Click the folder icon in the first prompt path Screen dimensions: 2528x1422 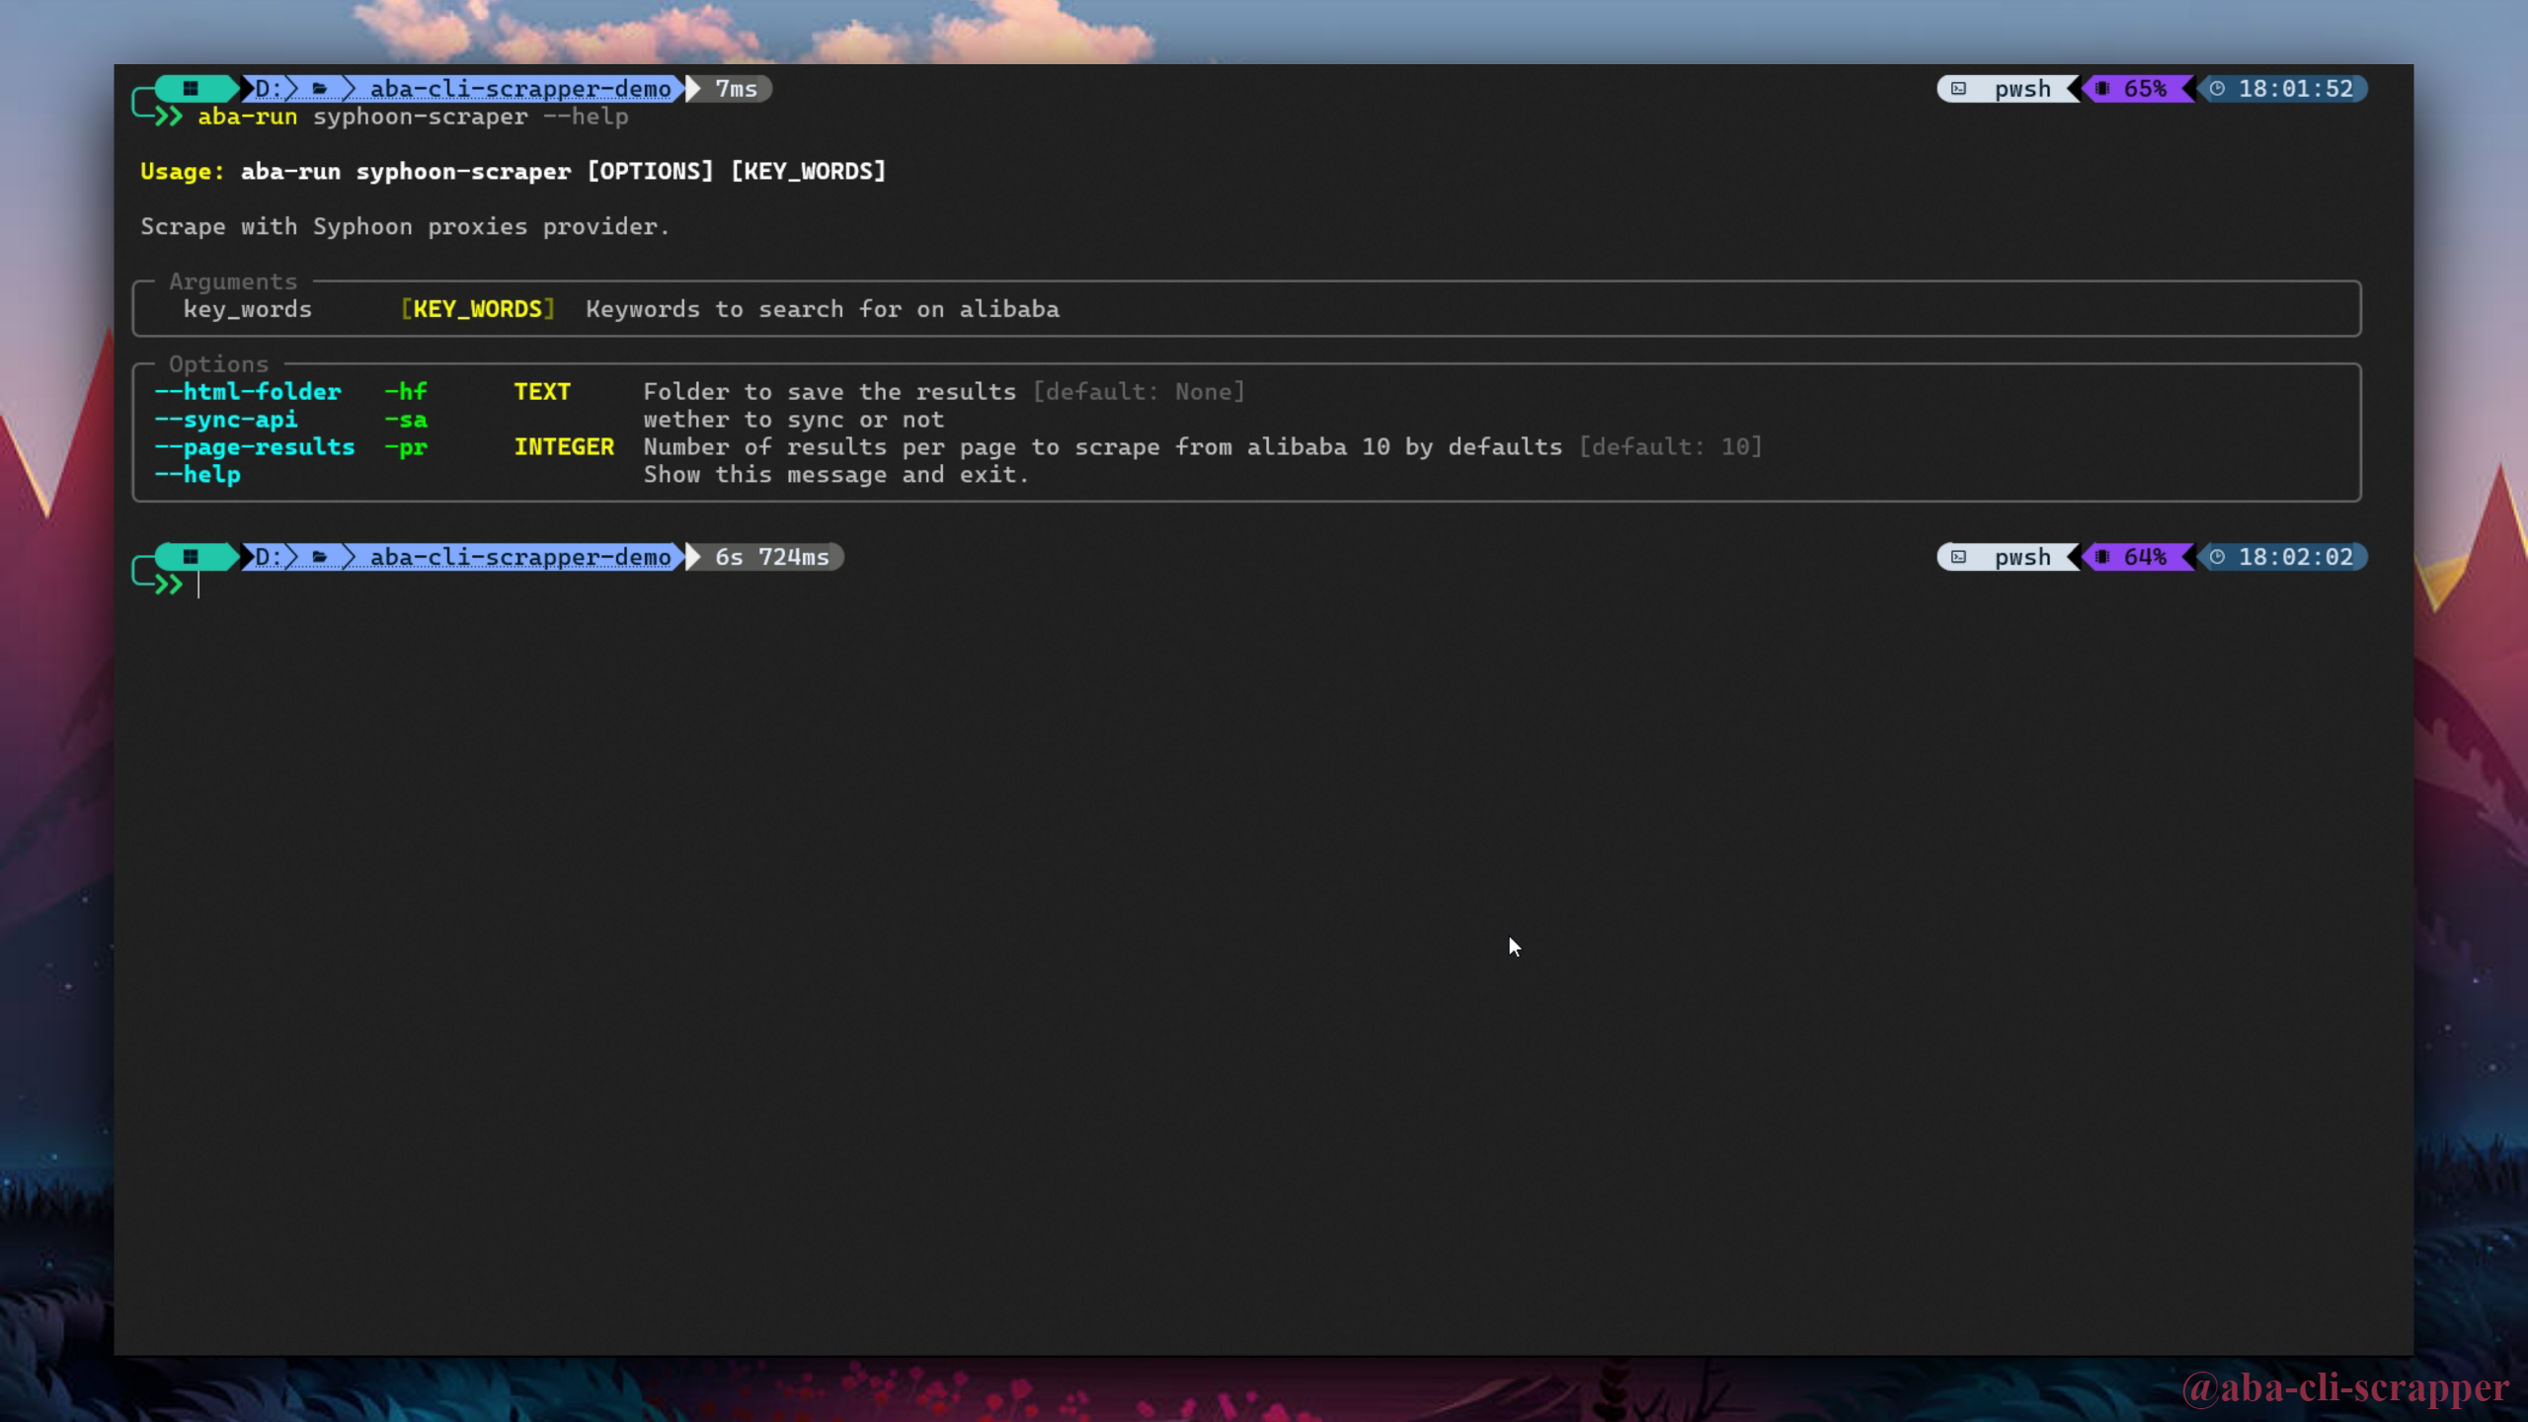(319, 89)
